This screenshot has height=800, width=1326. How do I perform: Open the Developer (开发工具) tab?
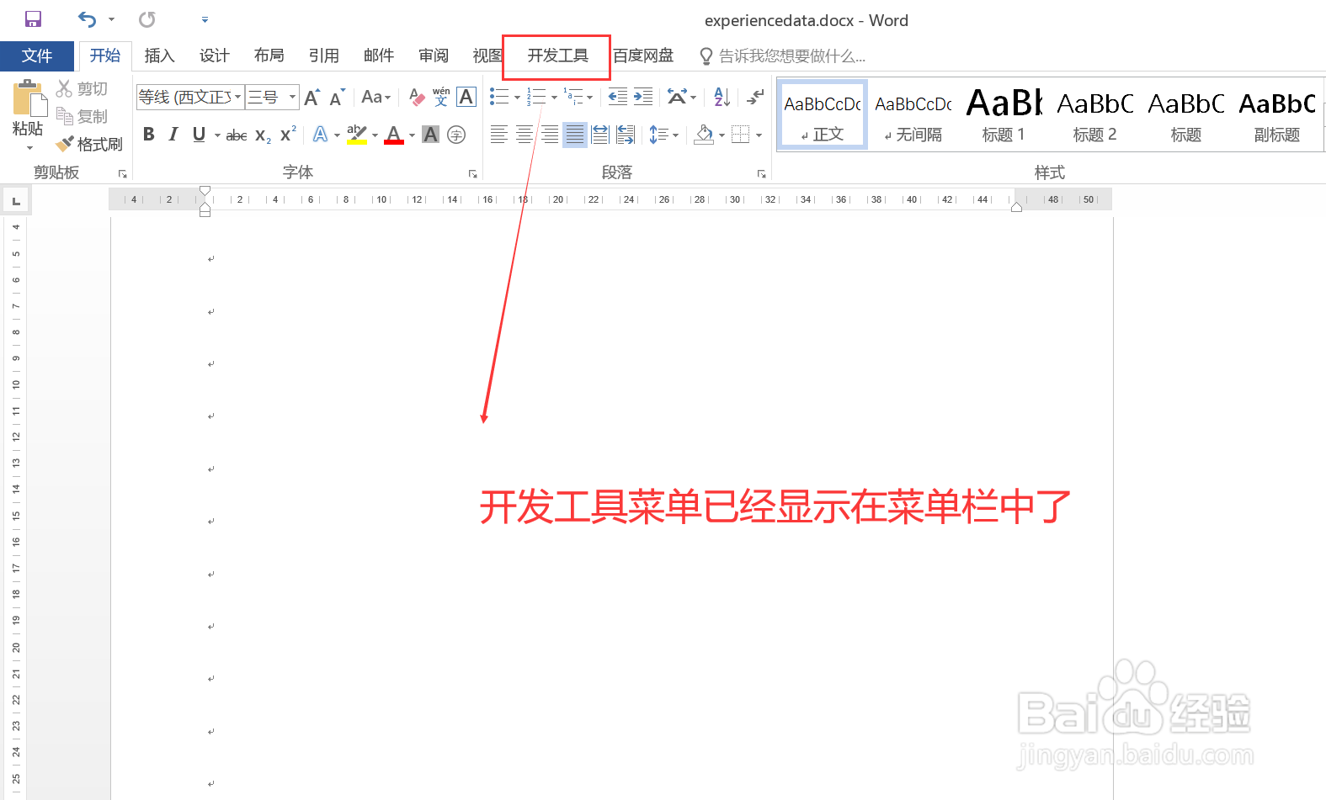pos(557,56)
